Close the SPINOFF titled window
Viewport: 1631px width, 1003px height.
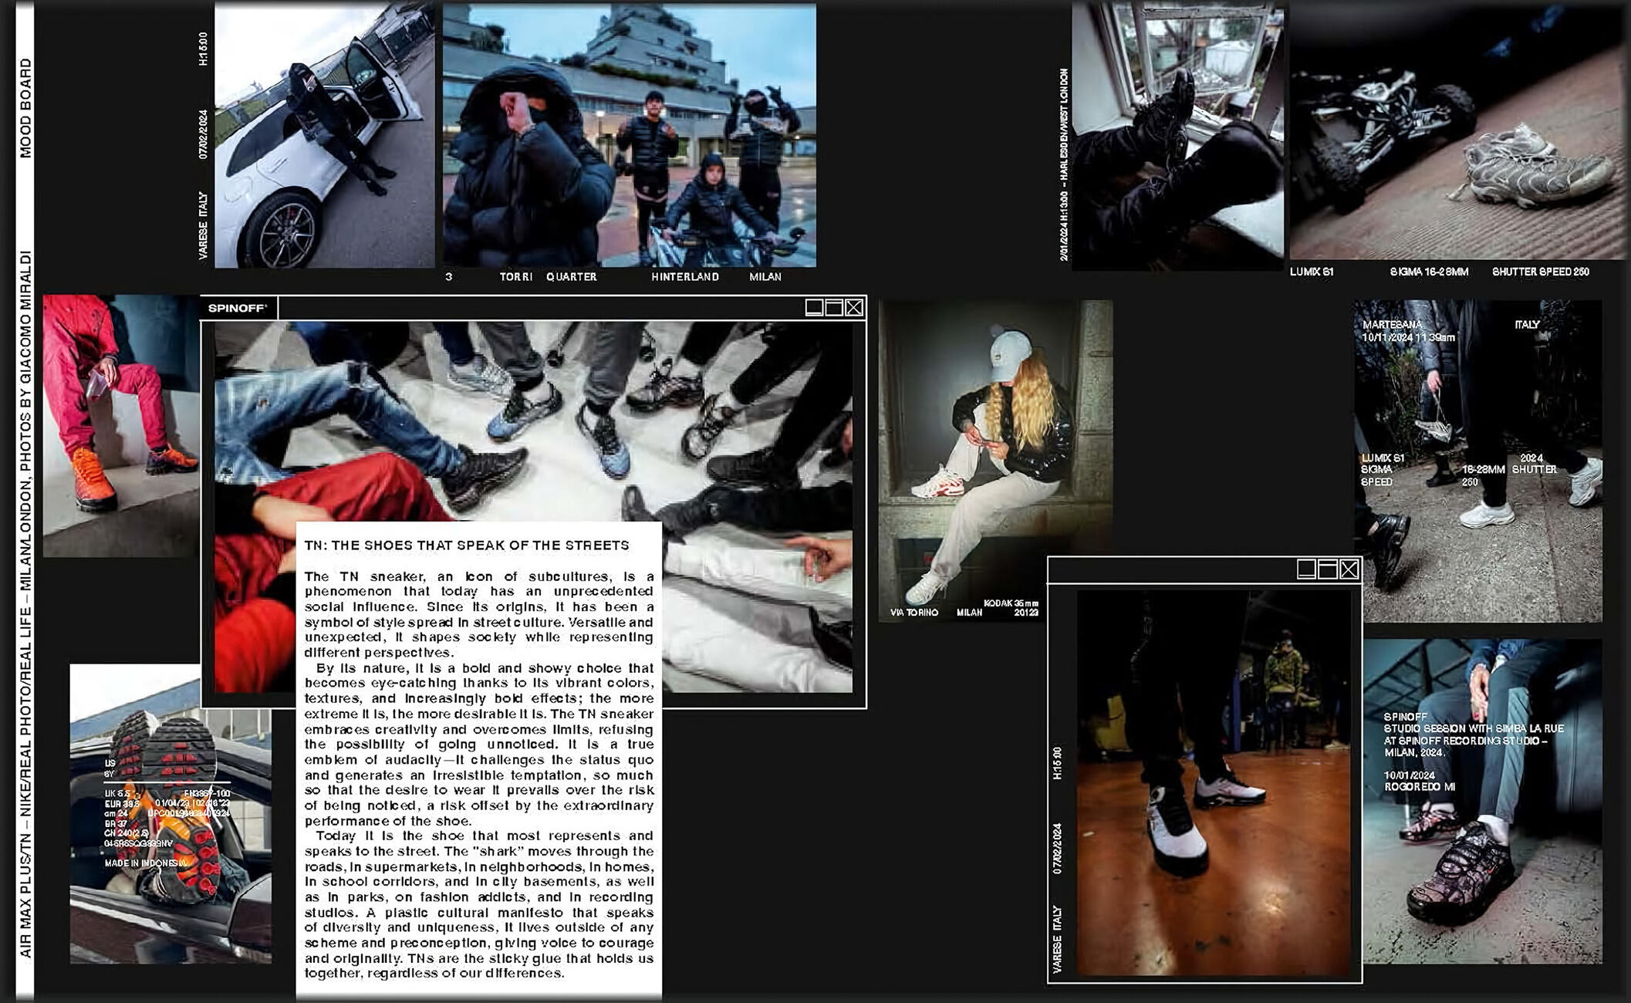854,308
